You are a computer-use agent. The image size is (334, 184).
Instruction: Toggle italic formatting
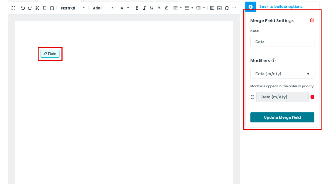click(144, 8)
